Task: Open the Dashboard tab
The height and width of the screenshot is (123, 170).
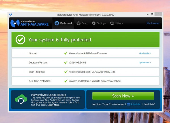Action: 63,23
